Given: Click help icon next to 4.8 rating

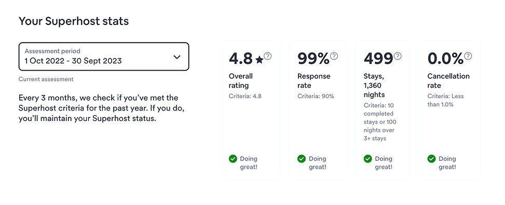Looking at the screenshot, I should coord(268,56).
